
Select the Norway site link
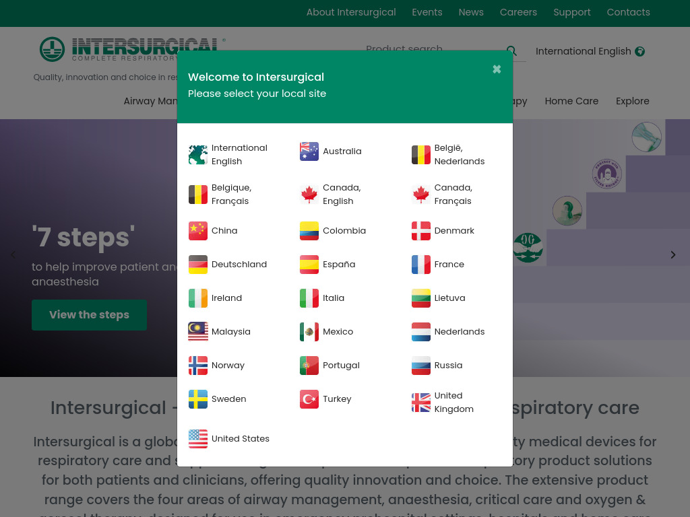(228, 366)
